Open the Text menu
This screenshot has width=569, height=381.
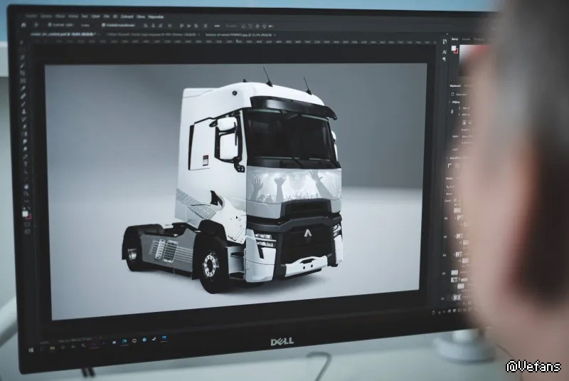coord(85,16)
